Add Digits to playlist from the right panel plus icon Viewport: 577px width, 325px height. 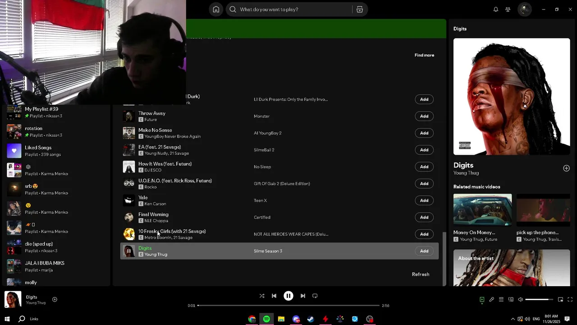click(x=566, y=168)
